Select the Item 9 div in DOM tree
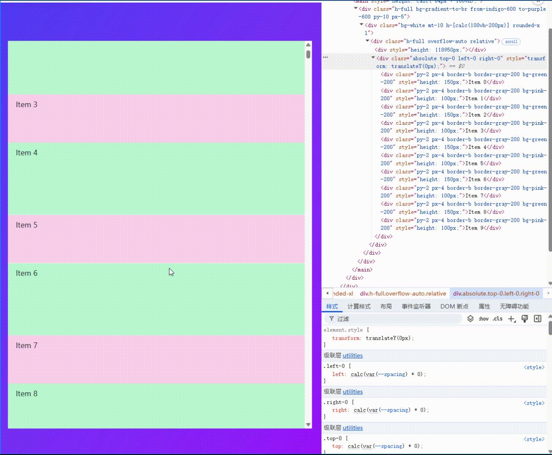552x455 pixels. pyautogui.click(x=463, y=224)
